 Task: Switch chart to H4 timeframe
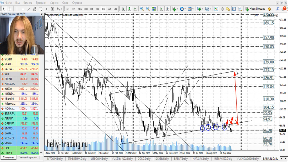point(97,9)
